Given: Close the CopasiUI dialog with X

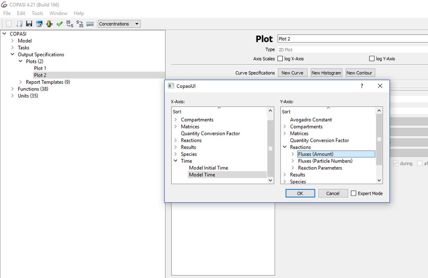Looking at the screenshot, I should point(380,86).
